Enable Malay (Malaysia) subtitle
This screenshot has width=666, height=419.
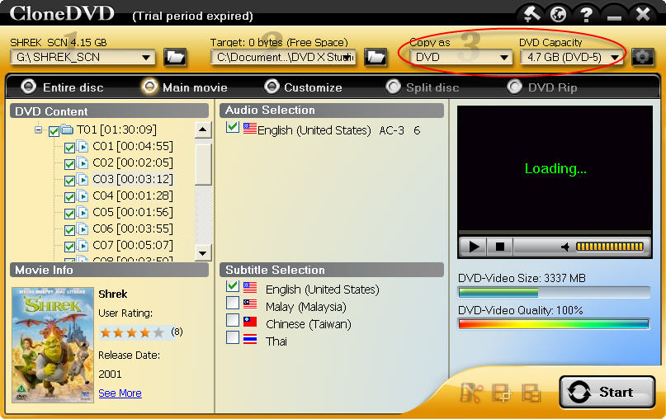point(233,303)
